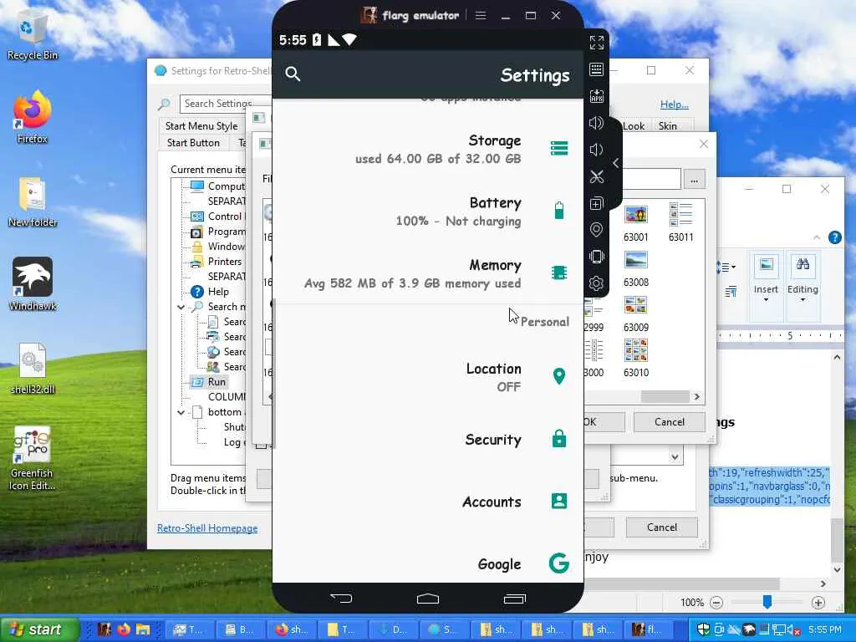Image resolution: width=856 pixels, height=642 pixels.
Task: Click the icon list horizontal scrollbar right arrow
Action: (x=696, y=397)
